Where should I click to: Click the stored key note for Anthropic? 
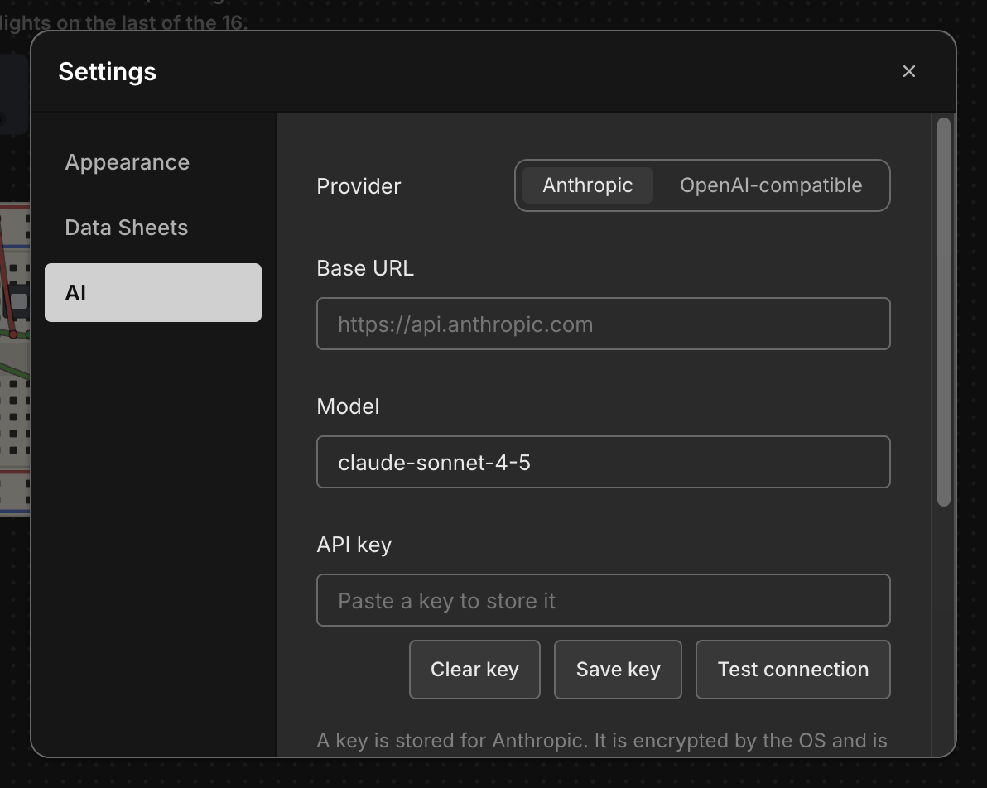pos(602,741)
